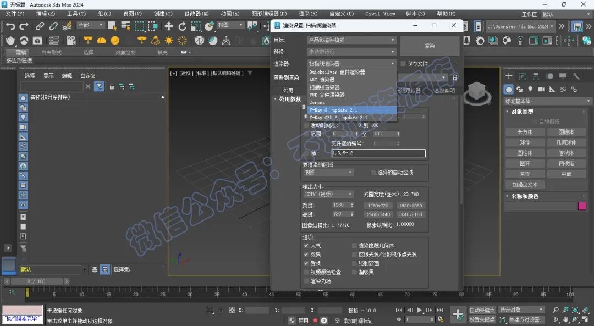Click the large 渲染 button
The image size is (594, 326).
(x=430, y=46)
